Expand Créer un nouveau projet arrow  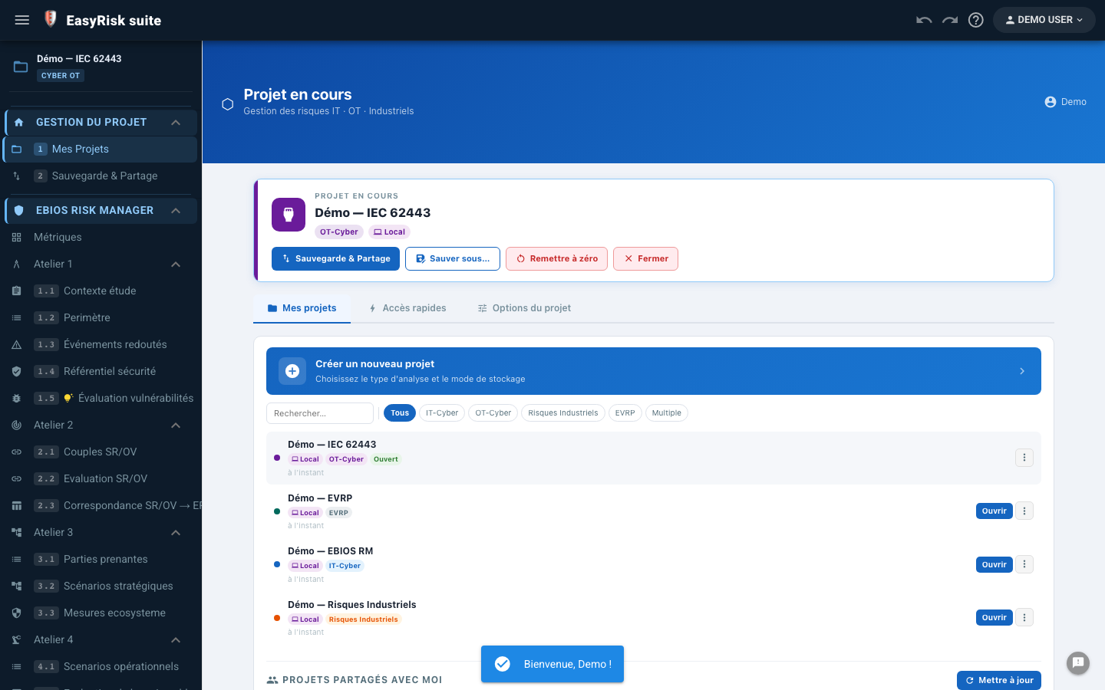(x=1022, y=371)
